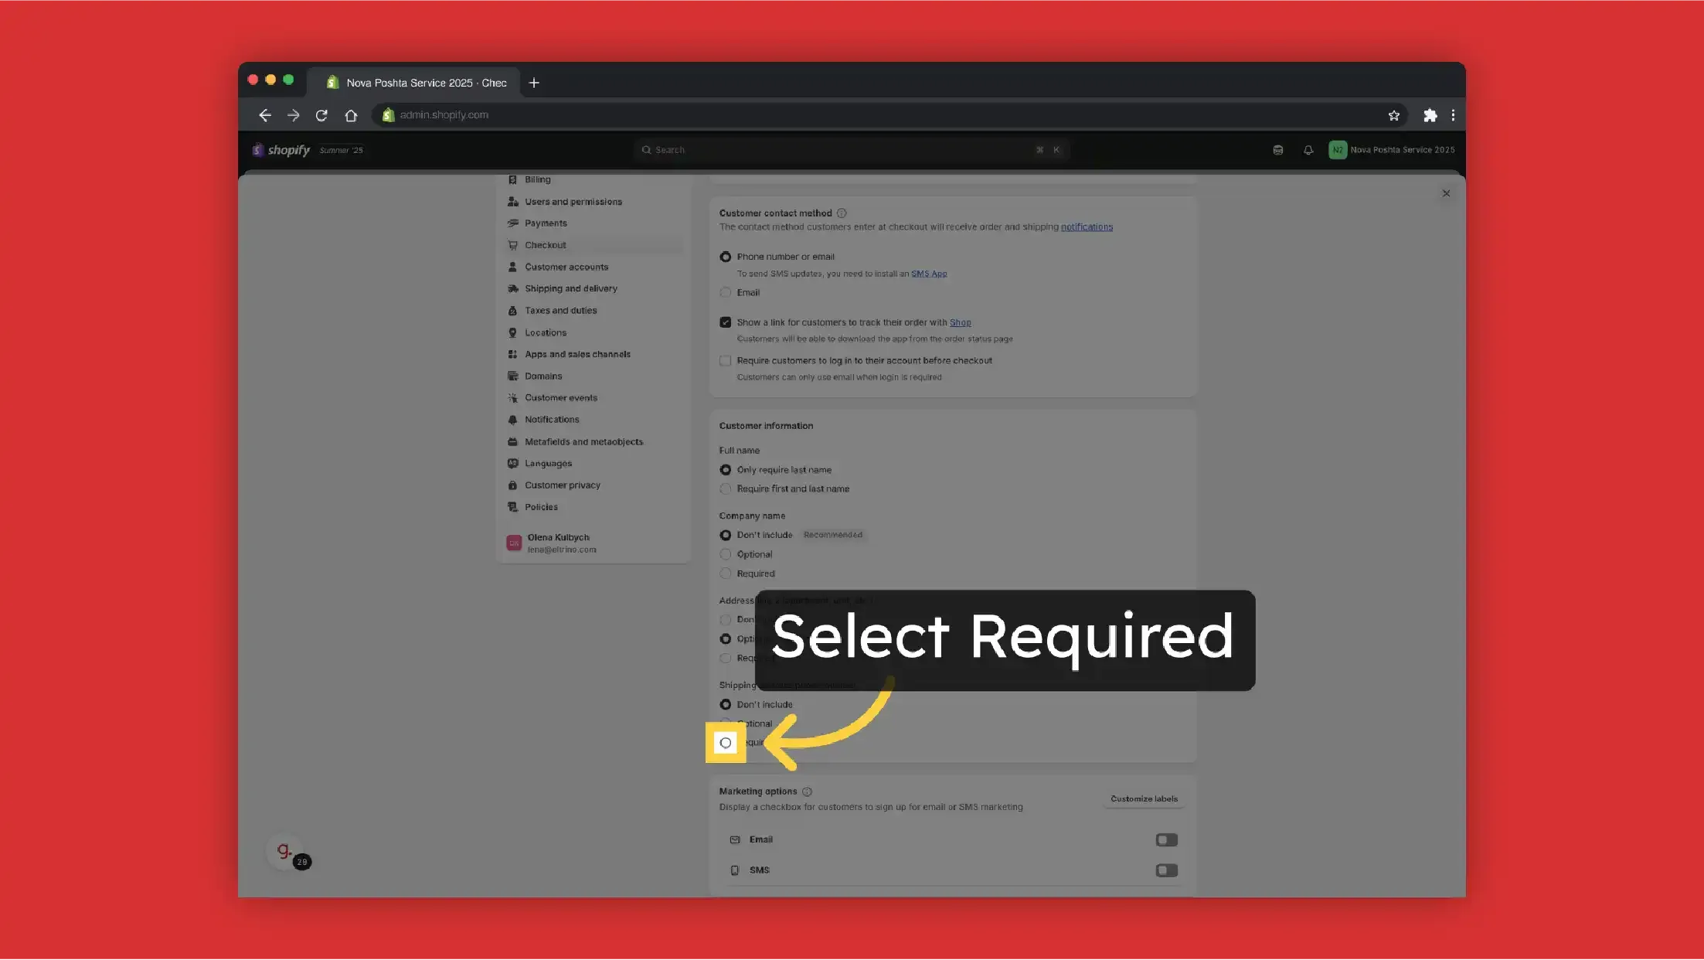Open the browser extensions puzzle icon
Screen dimensions: 1704x960
pos(1430,115)
